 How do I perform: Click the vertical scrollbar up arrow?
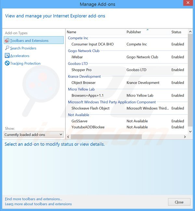[190, 32]
